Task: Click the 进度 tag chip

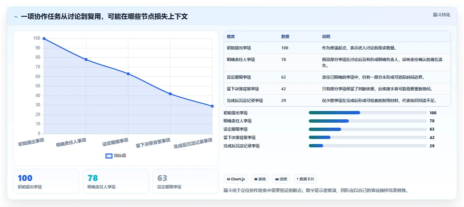Action: (x=281, y=179)
